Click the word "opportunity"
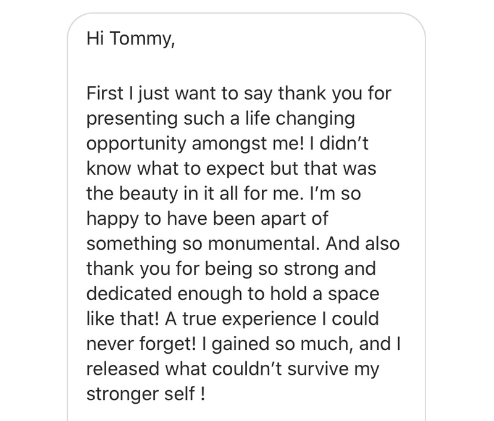Viewport: 494px width, 421px height. click(x=137, y=144)
